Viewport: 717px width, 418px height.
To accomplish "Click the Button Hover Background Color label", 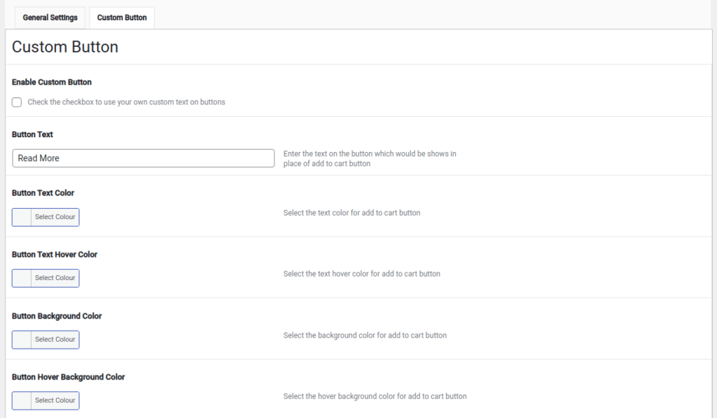I will tap(68, 377).
